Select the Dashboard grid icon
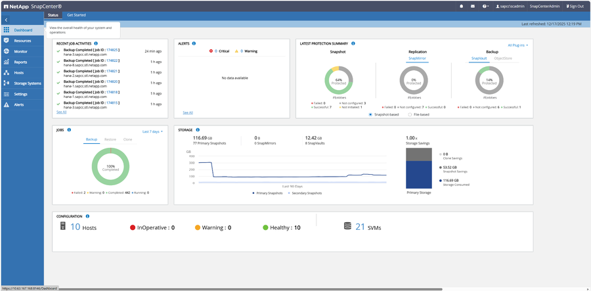The image size is (591, 291). (x=7, y=30)
